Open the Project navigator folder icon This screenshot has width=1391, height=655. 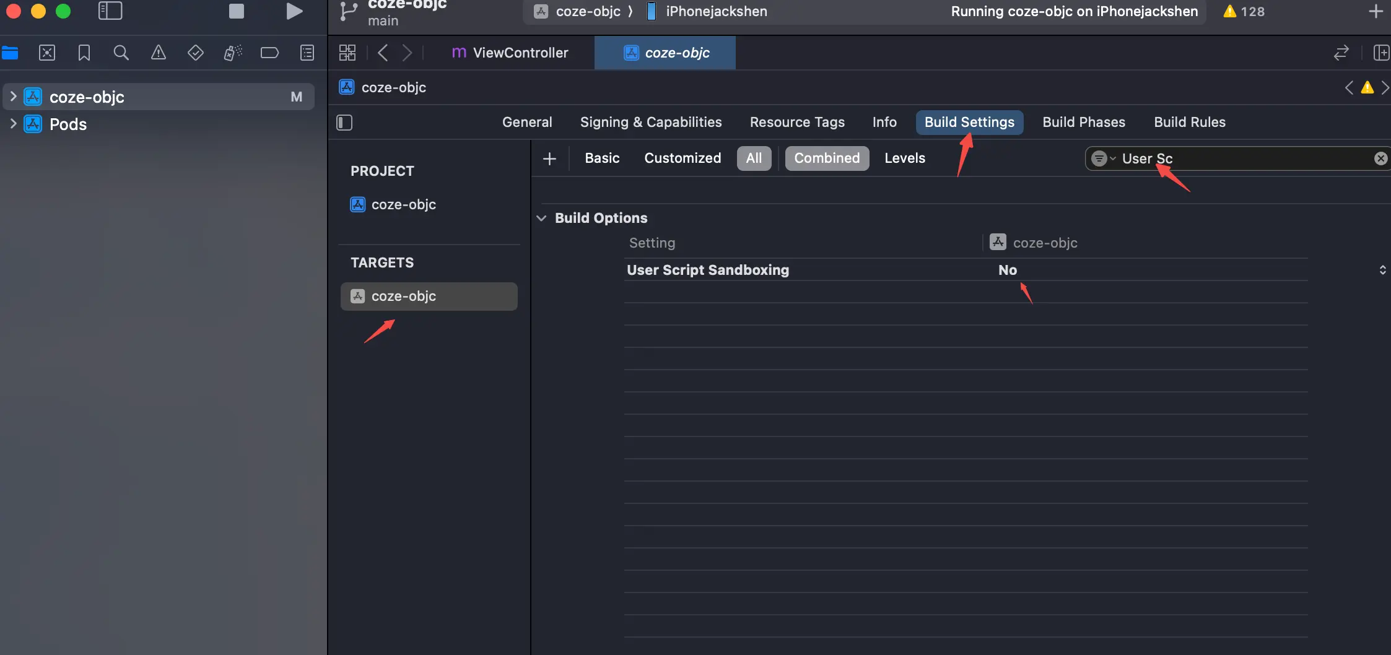click(10, 53)
